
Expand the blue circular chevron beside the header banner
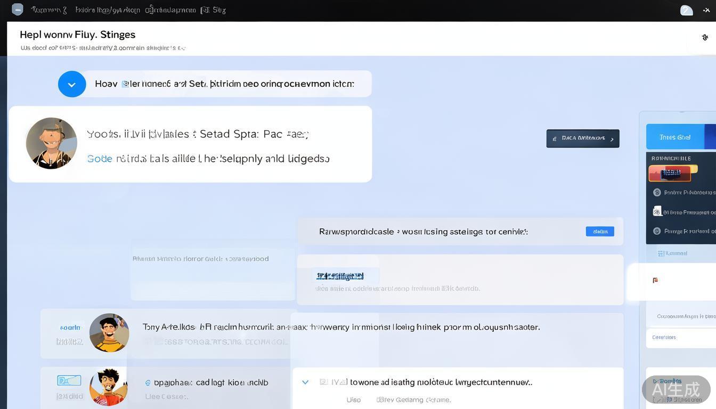click(72, 84)
